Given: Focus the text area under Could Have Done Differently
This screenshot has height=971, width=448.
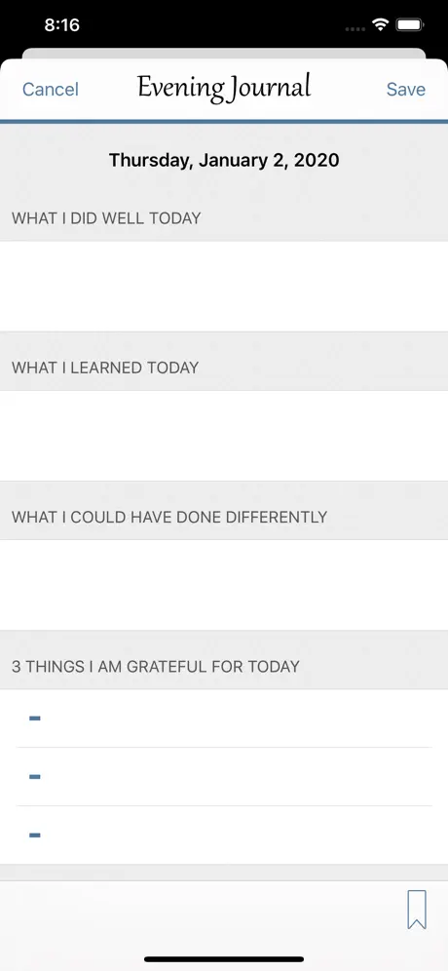Looking at the screenshot, I should point(224,585).
